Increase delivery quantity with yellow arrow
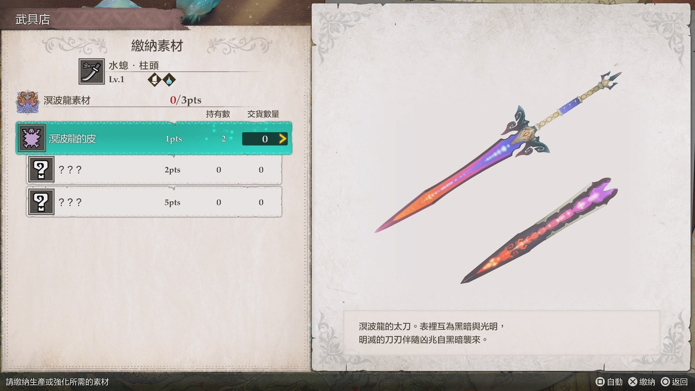 pos(283,139)
